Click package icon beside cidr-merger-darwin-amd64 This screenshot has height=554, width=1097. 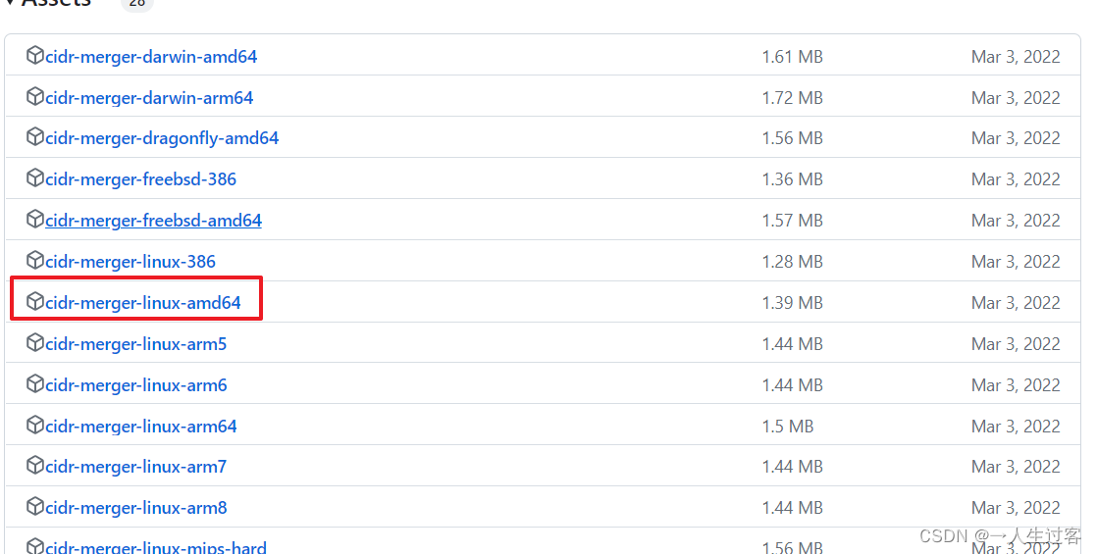(35, 55)
